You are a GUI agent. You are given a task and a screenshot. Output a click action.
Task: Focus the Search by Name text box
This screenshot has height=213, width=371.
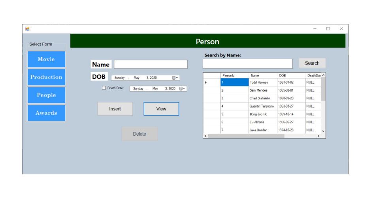[247, 64]
